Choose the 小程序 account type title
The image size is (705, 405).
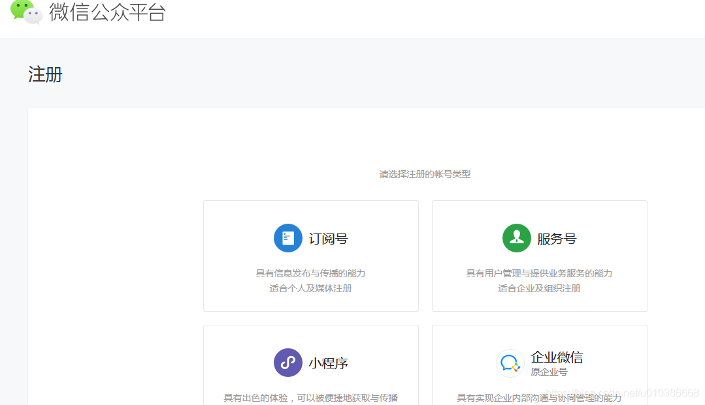328,363
